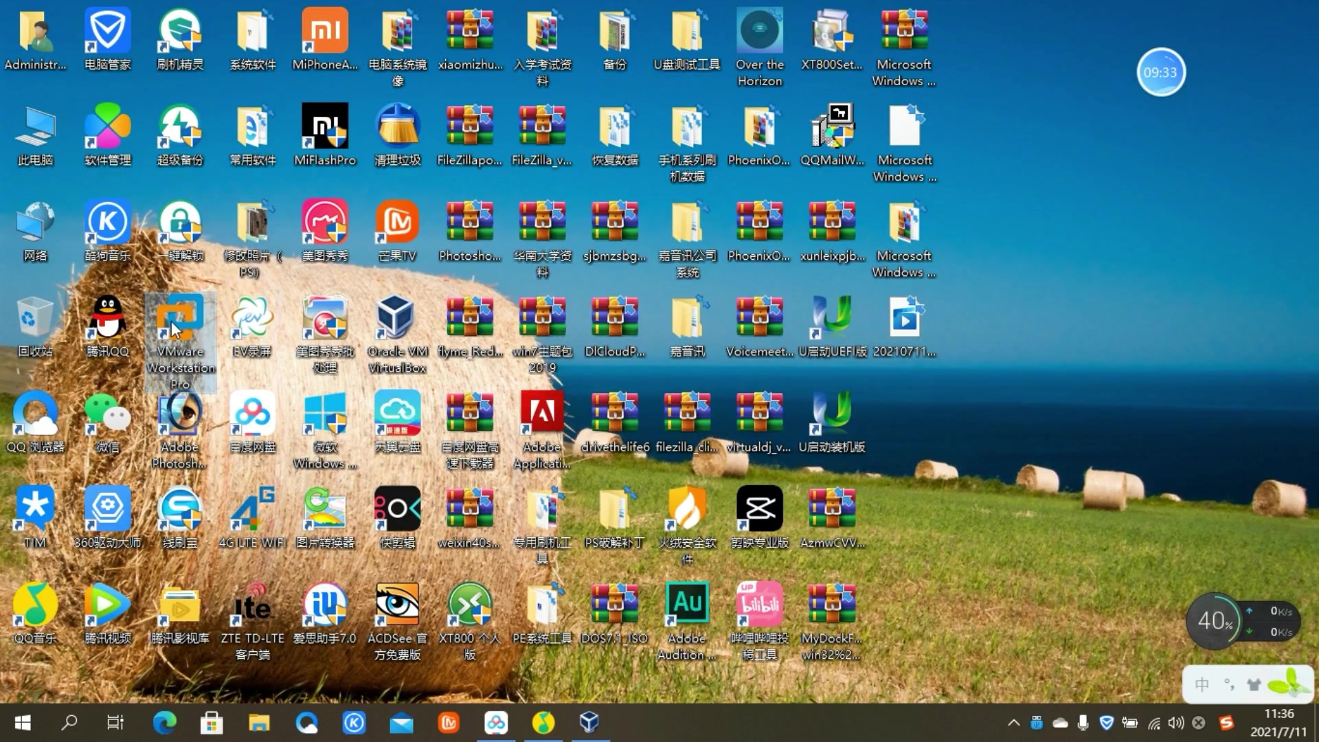Open the 回收站 recycle bin
Image resolution: width=1319 pixels, height=742 pixels.
[x=35, y=326]
